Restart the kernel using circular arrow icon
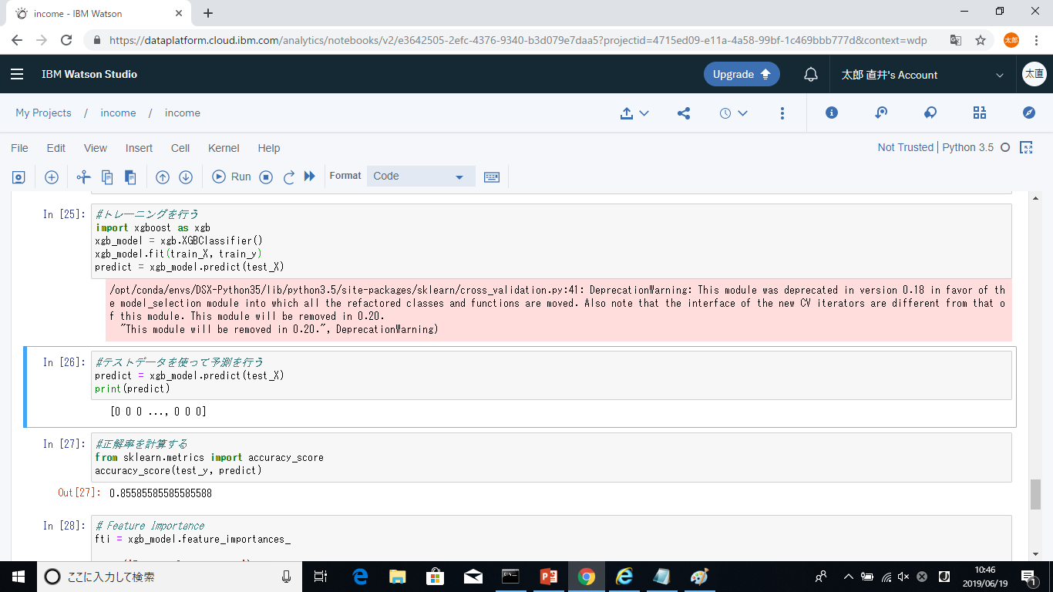The width and height of the screenshot is (1053, 592). pyautogui.click(x=289, y=177)
